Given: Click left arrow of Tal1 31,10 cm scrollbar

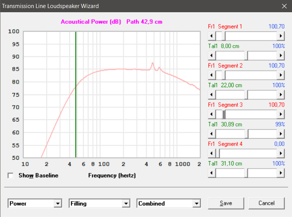Looking at the screenshot, I should (x=212, y=173).
